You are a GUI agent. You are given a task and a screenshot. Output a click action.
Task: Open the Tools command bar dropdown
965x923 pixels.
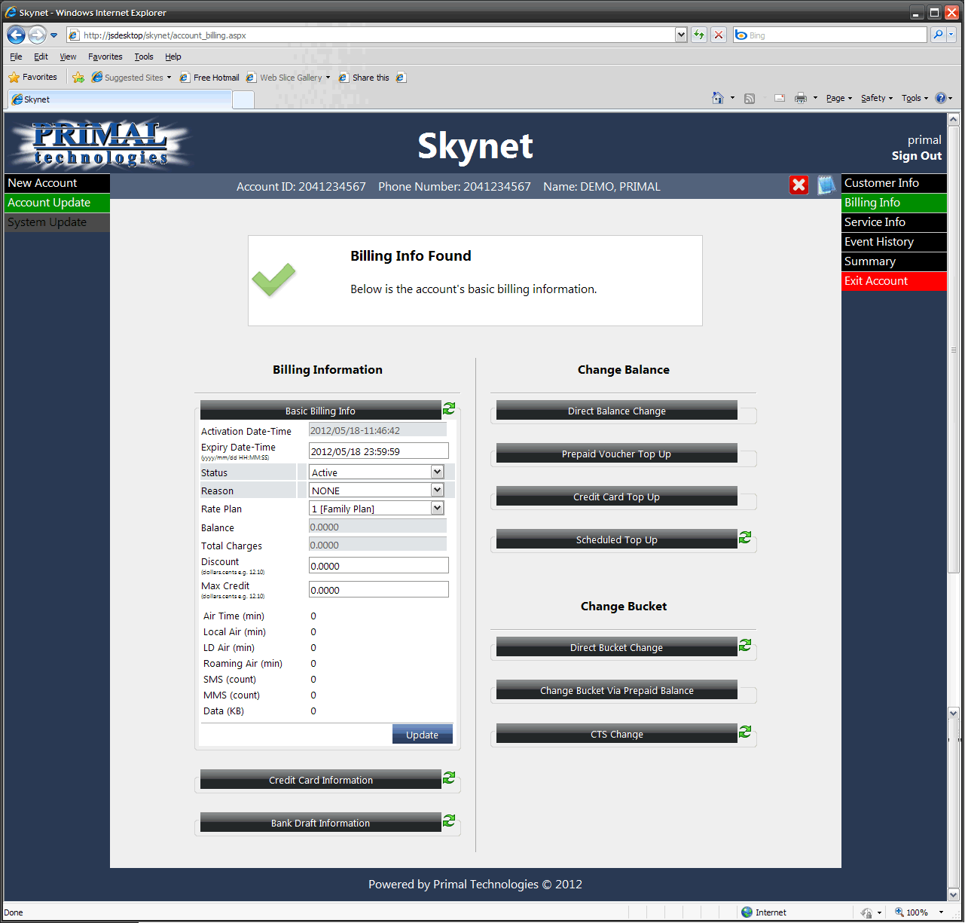point(915,98)
